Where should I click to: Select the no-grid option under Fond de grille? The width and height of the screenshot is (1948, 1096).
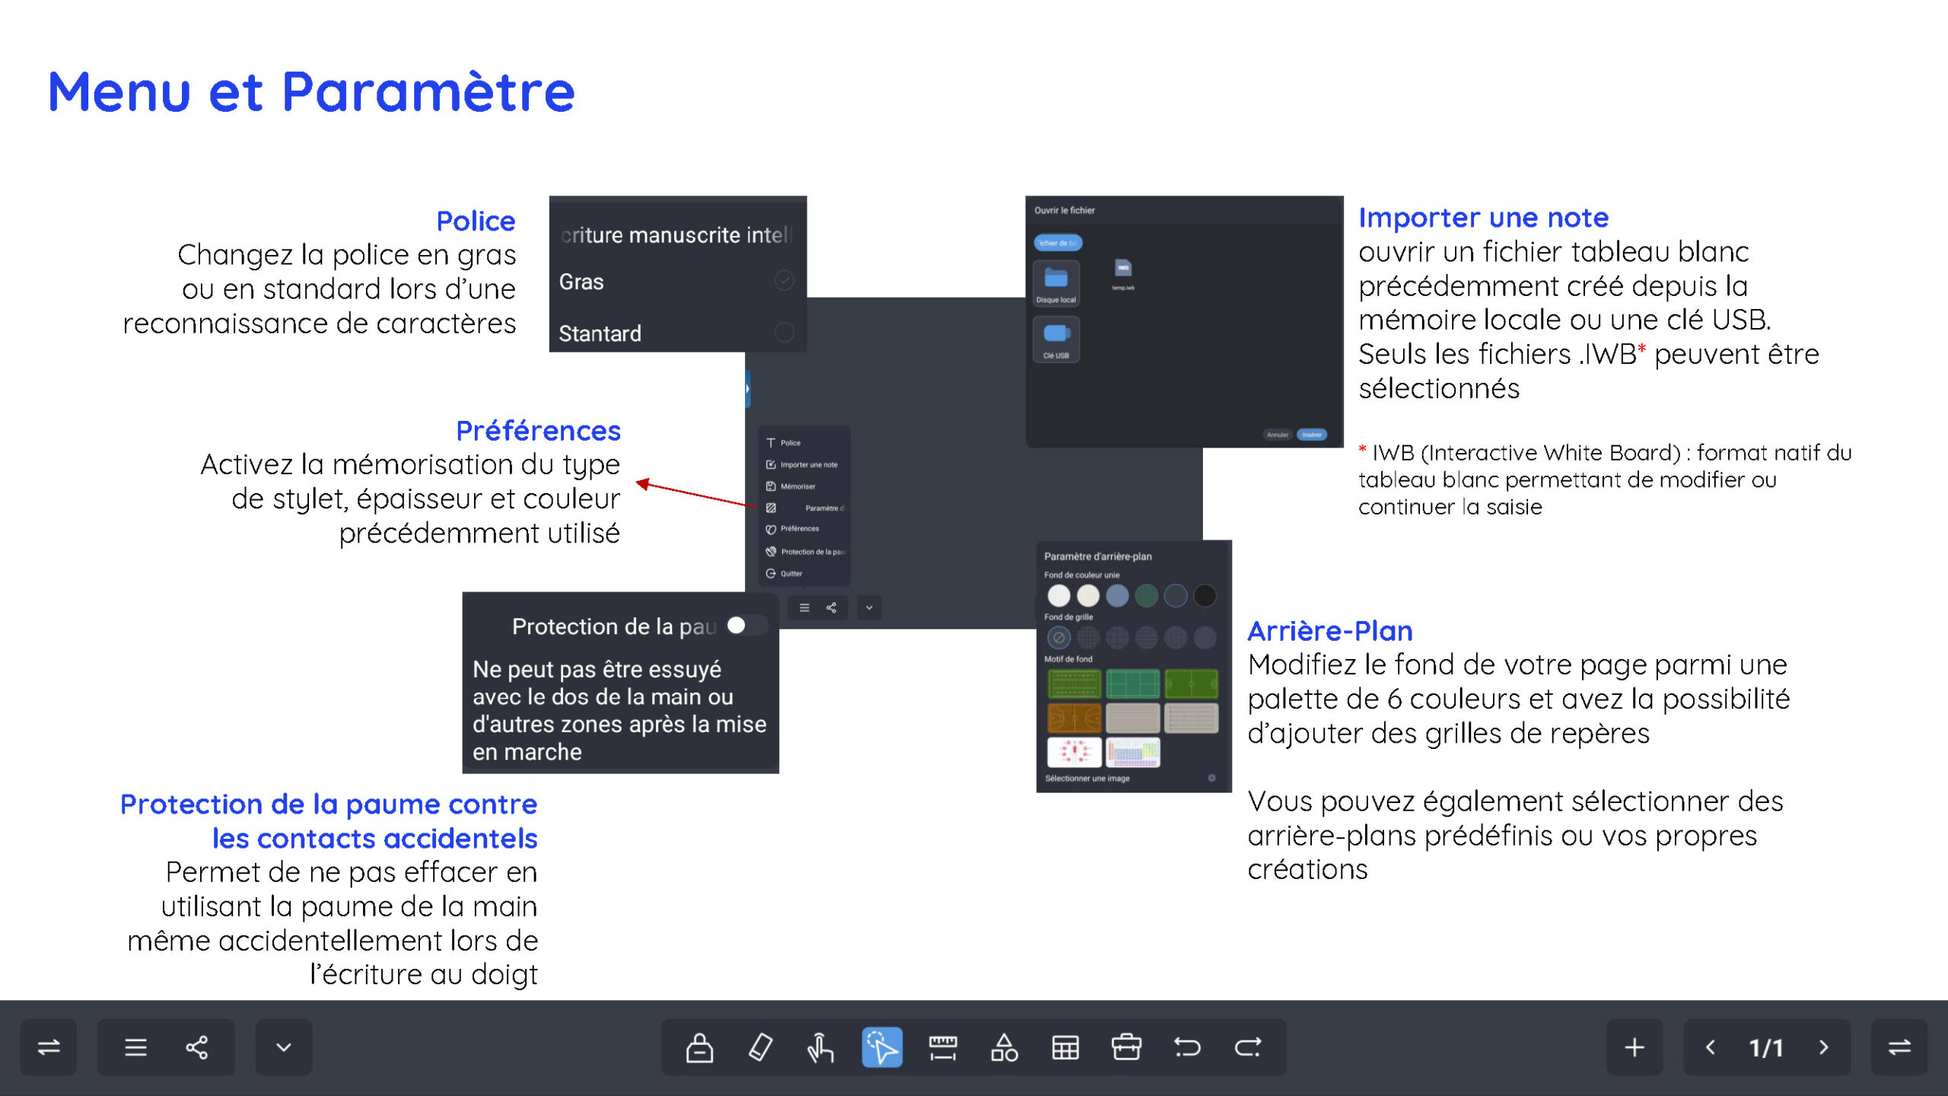point(1058,638)
